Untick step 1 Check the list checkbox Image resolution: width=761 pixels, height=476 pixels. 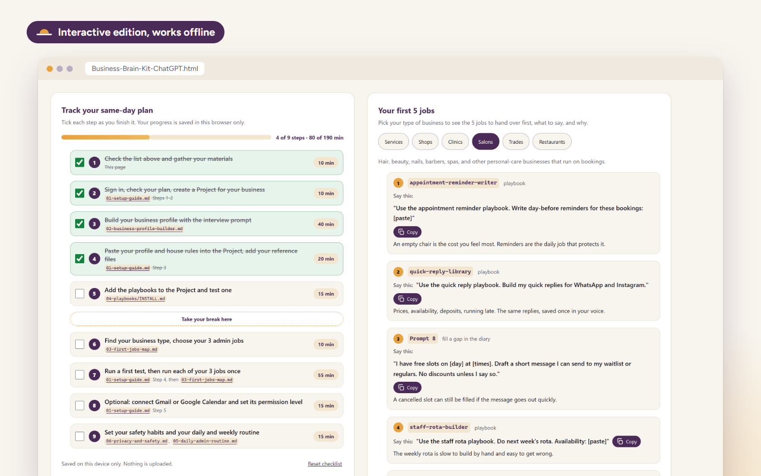click(x=80, y=162)
